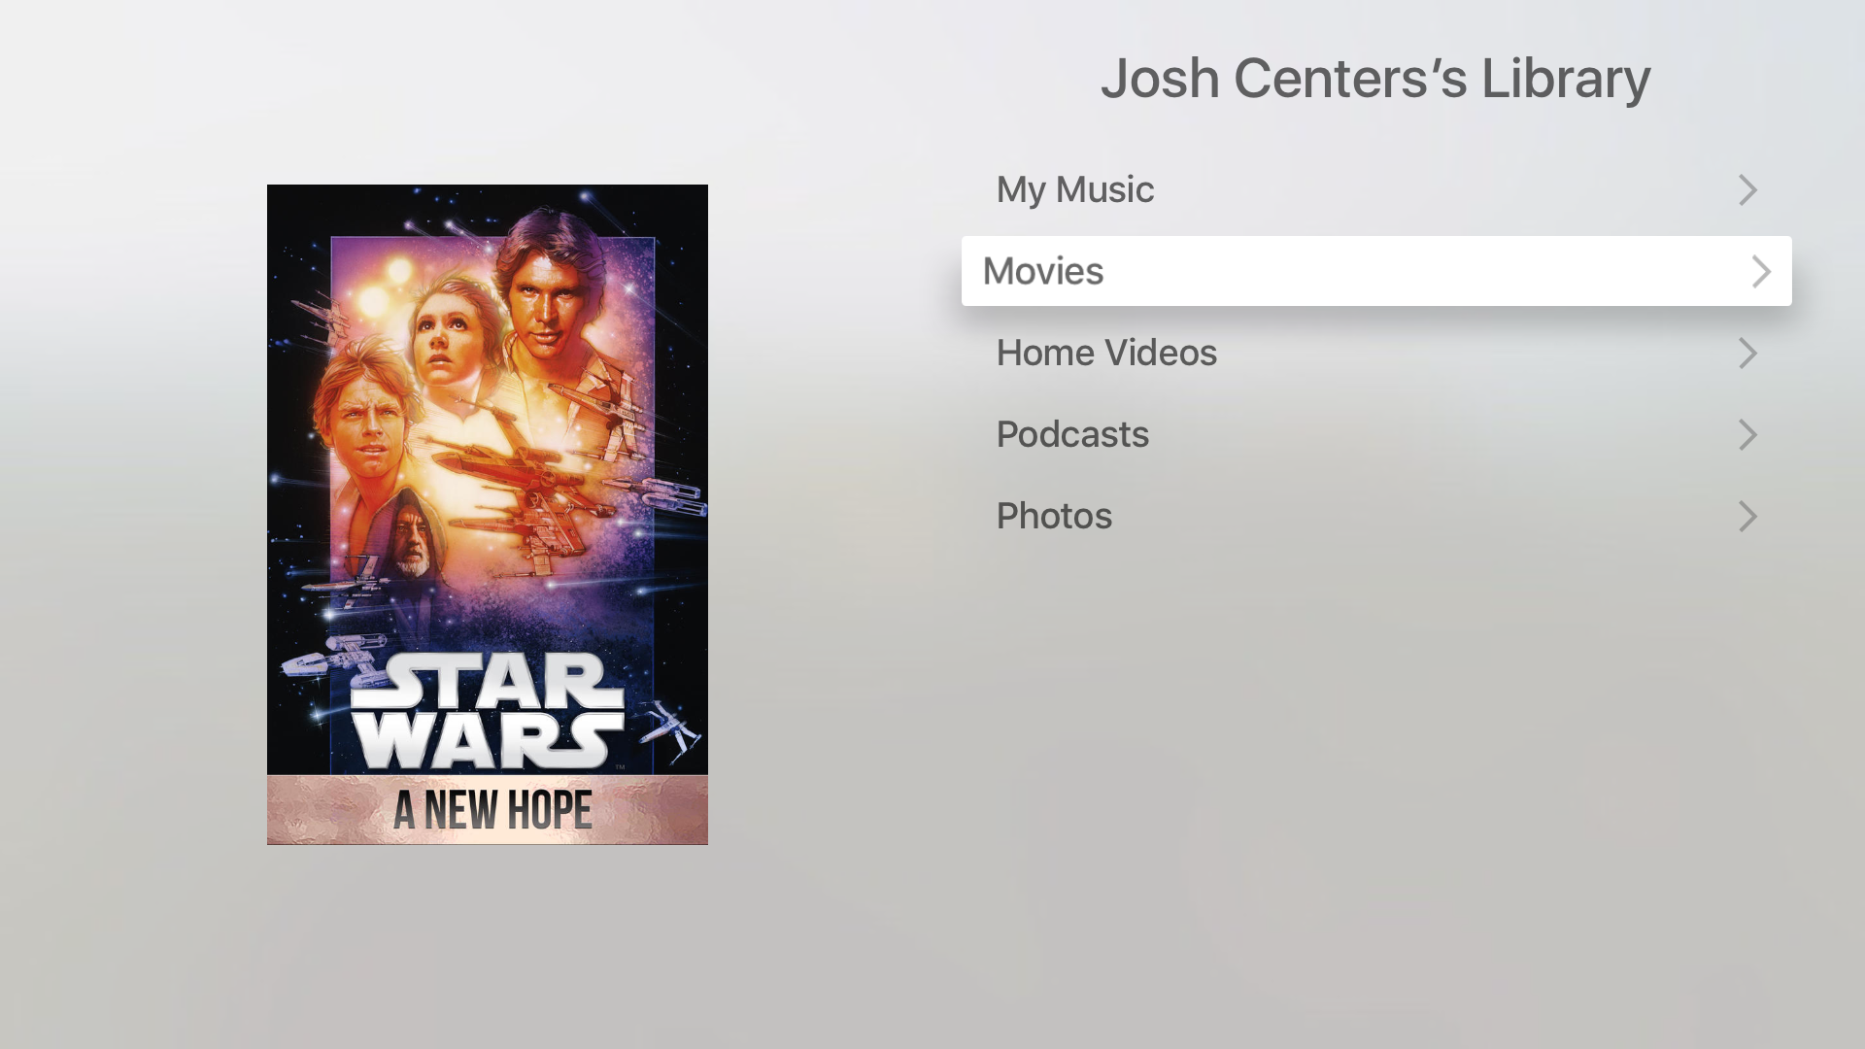Click the chevron next to My Music
This screenshot has height=1049, width=1865.
(x=1747, y=189)
